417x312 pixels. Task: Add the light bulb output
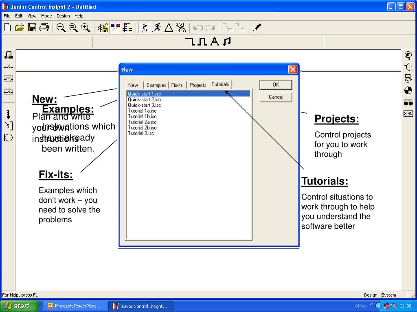(x=408, y=55)
